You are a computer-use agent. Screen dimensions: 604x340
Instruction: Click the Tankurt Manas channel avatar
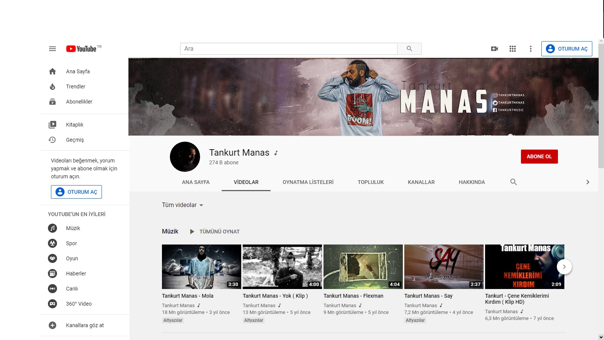coord(185,157)
